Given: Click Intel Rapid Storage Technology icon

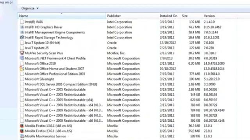Looking at the screenshot, I should [x=22, y=37].
